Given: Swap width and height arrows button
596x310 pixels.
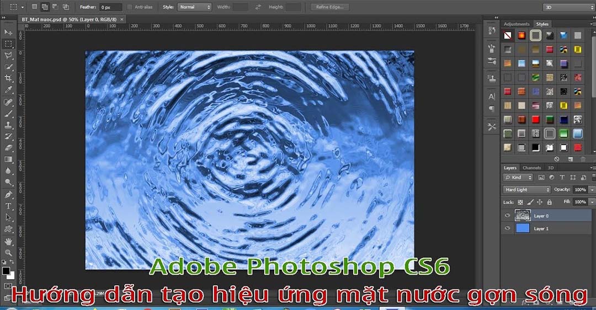Looking at the screenshot, I should tap(258, 7).
